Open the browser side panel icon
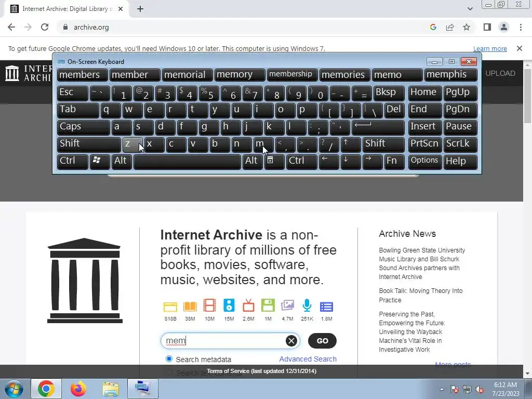532x399 pixels. (487, 27)
